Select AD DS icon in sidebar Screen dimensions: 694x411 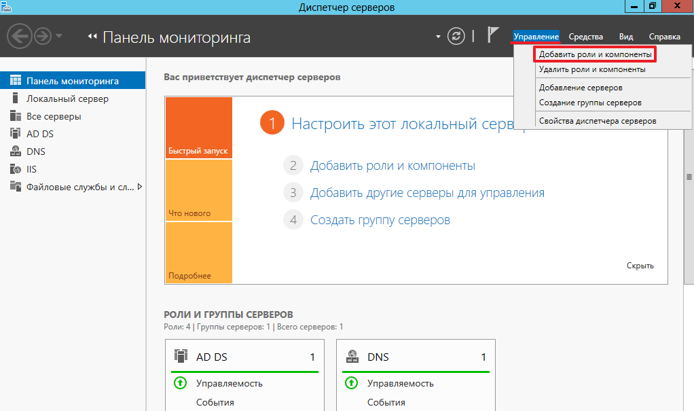[x=15, y=134]
